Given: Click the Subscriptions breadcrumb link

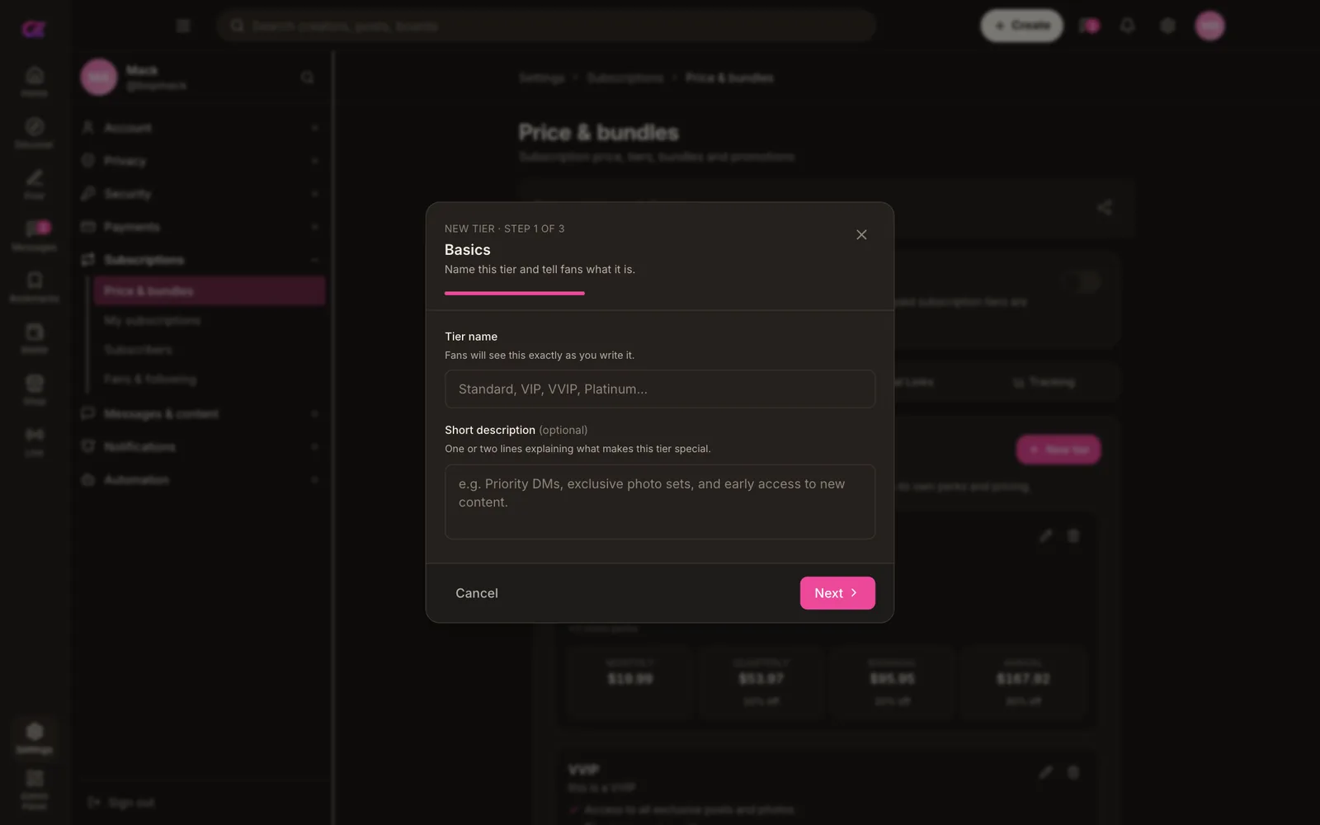Looking at the screenshot, I should [x=625, y=78].
